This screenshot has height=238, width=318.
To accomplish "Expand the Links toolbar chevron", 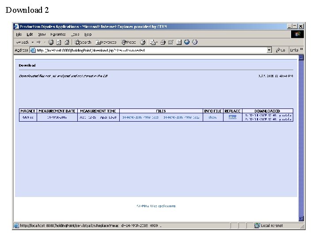I will pos(301,49).
